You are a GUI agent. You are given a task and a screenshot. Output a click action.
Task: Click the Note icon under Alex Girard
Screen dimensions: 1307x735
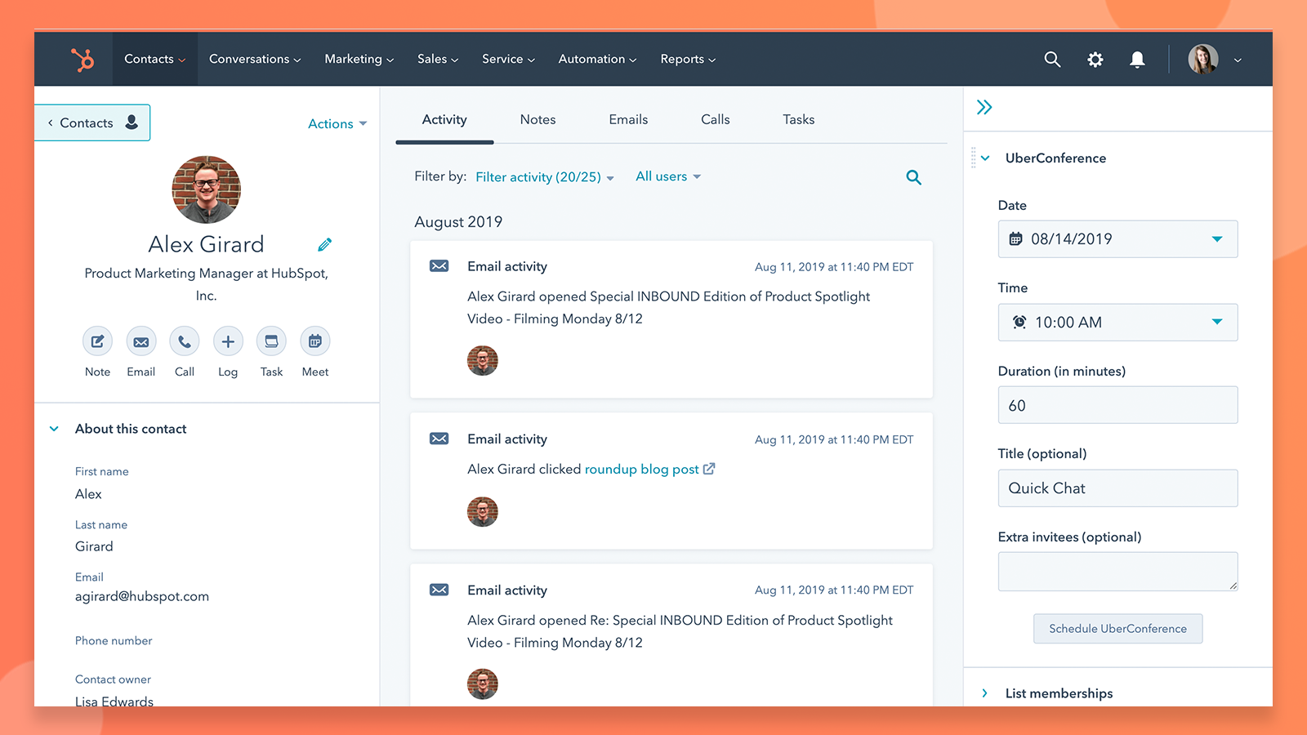click(97, 341)
